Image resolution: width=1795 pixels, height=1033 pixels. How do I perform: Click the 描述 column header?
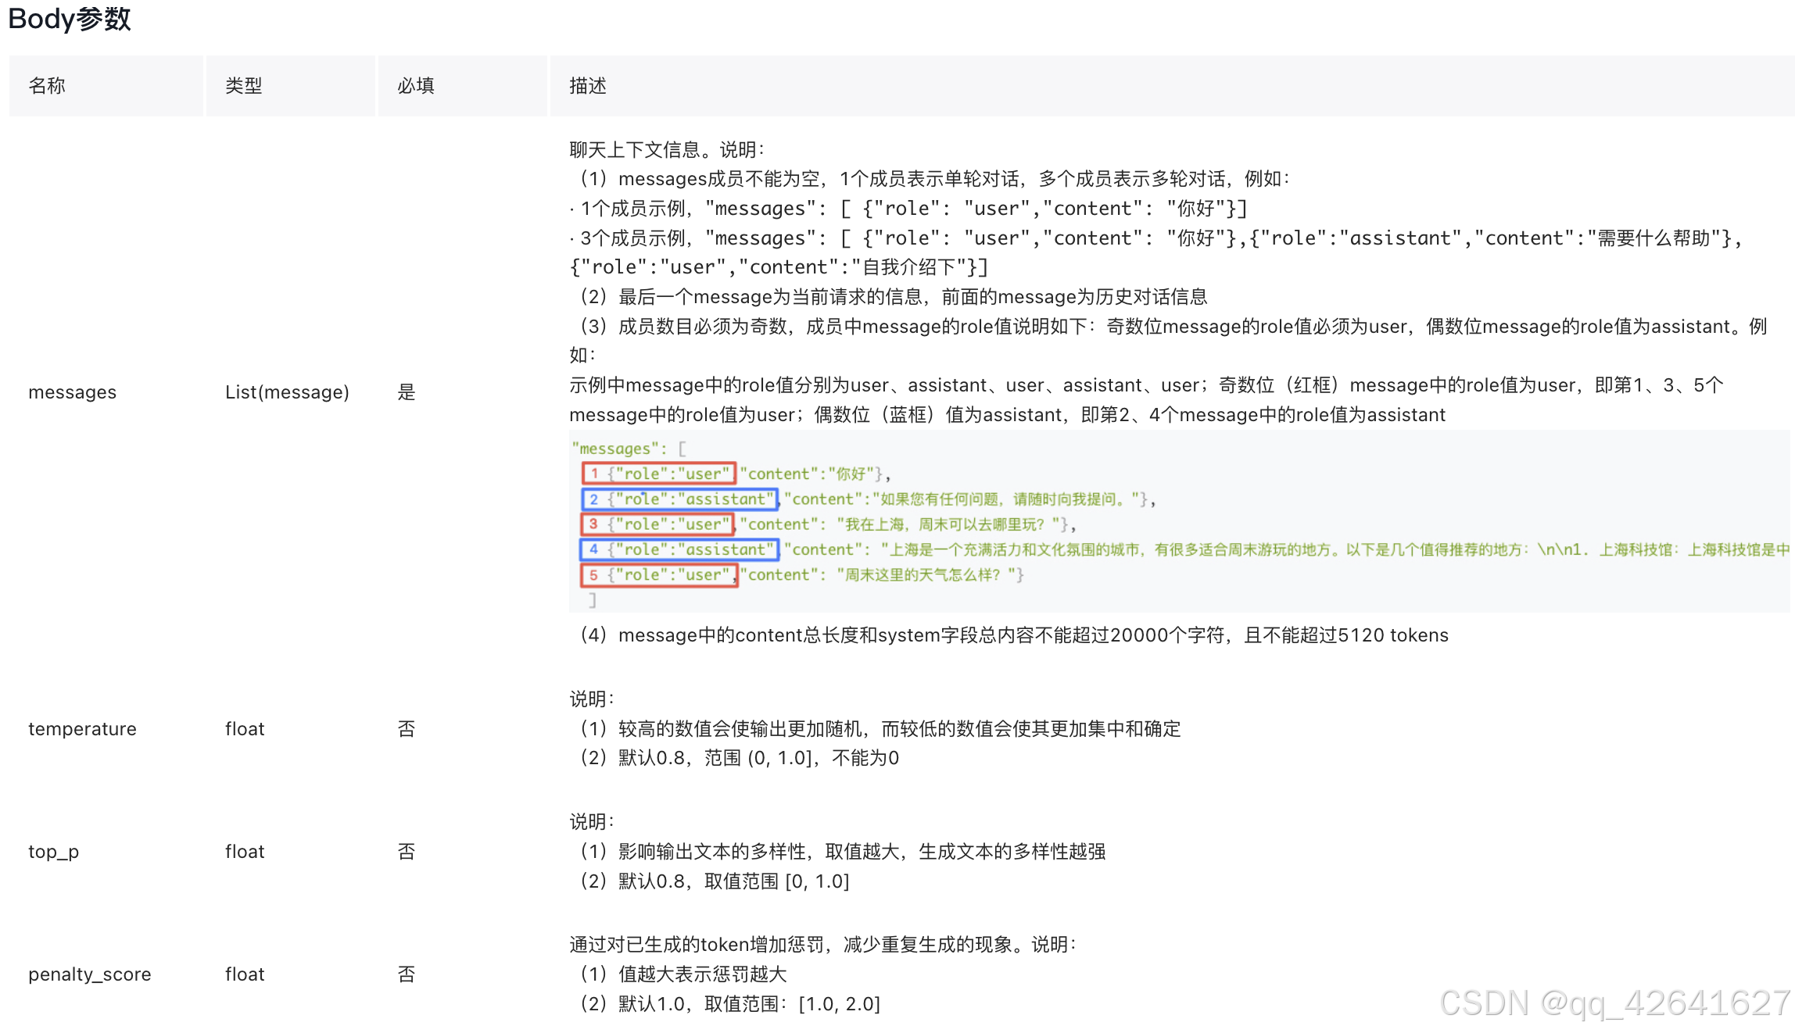click(588, 86)
